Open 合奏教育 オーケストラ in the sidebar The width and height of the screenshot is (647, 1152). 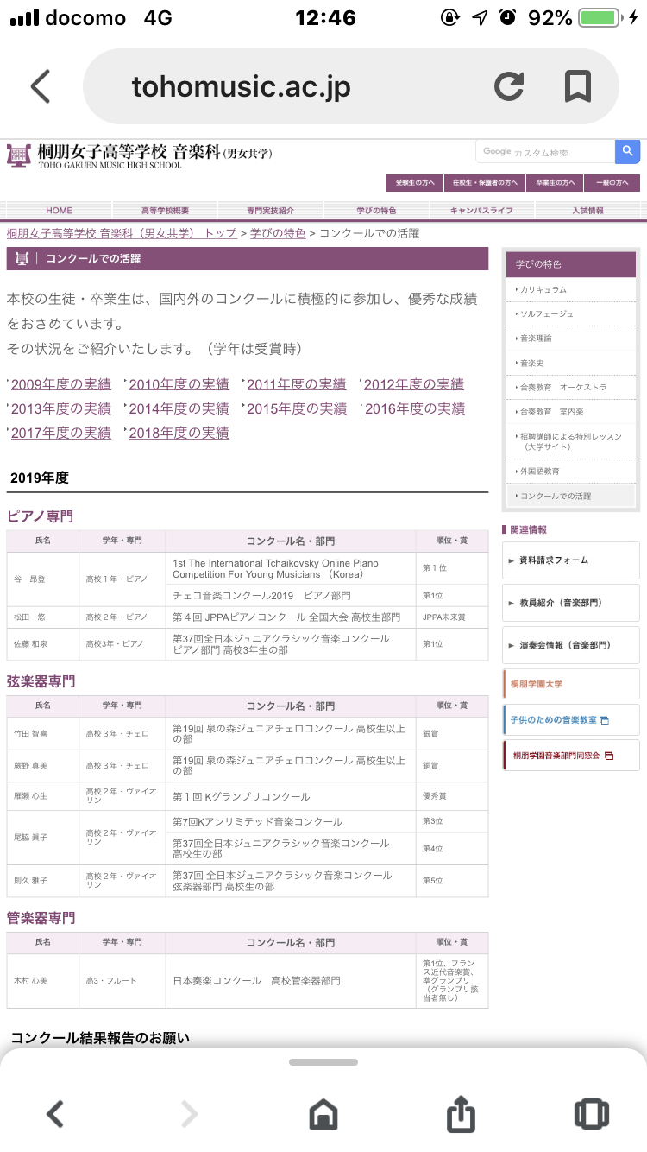(x=571, y=387)
